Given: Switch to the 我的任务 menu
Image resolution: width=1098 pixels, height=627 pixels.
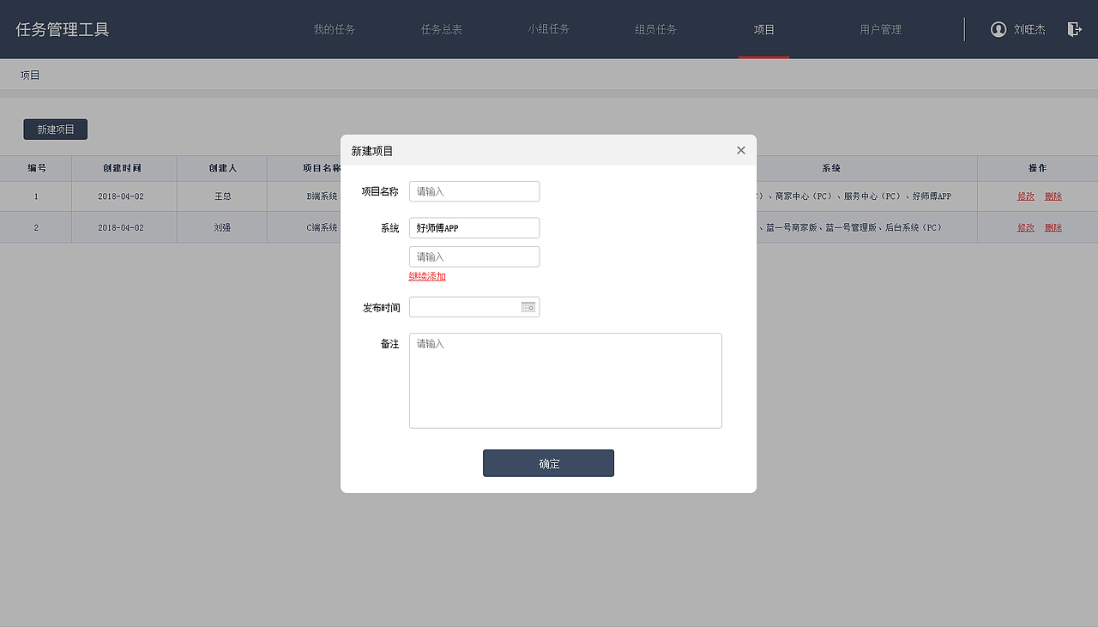Looking at the screenshot, I should 335,28.
